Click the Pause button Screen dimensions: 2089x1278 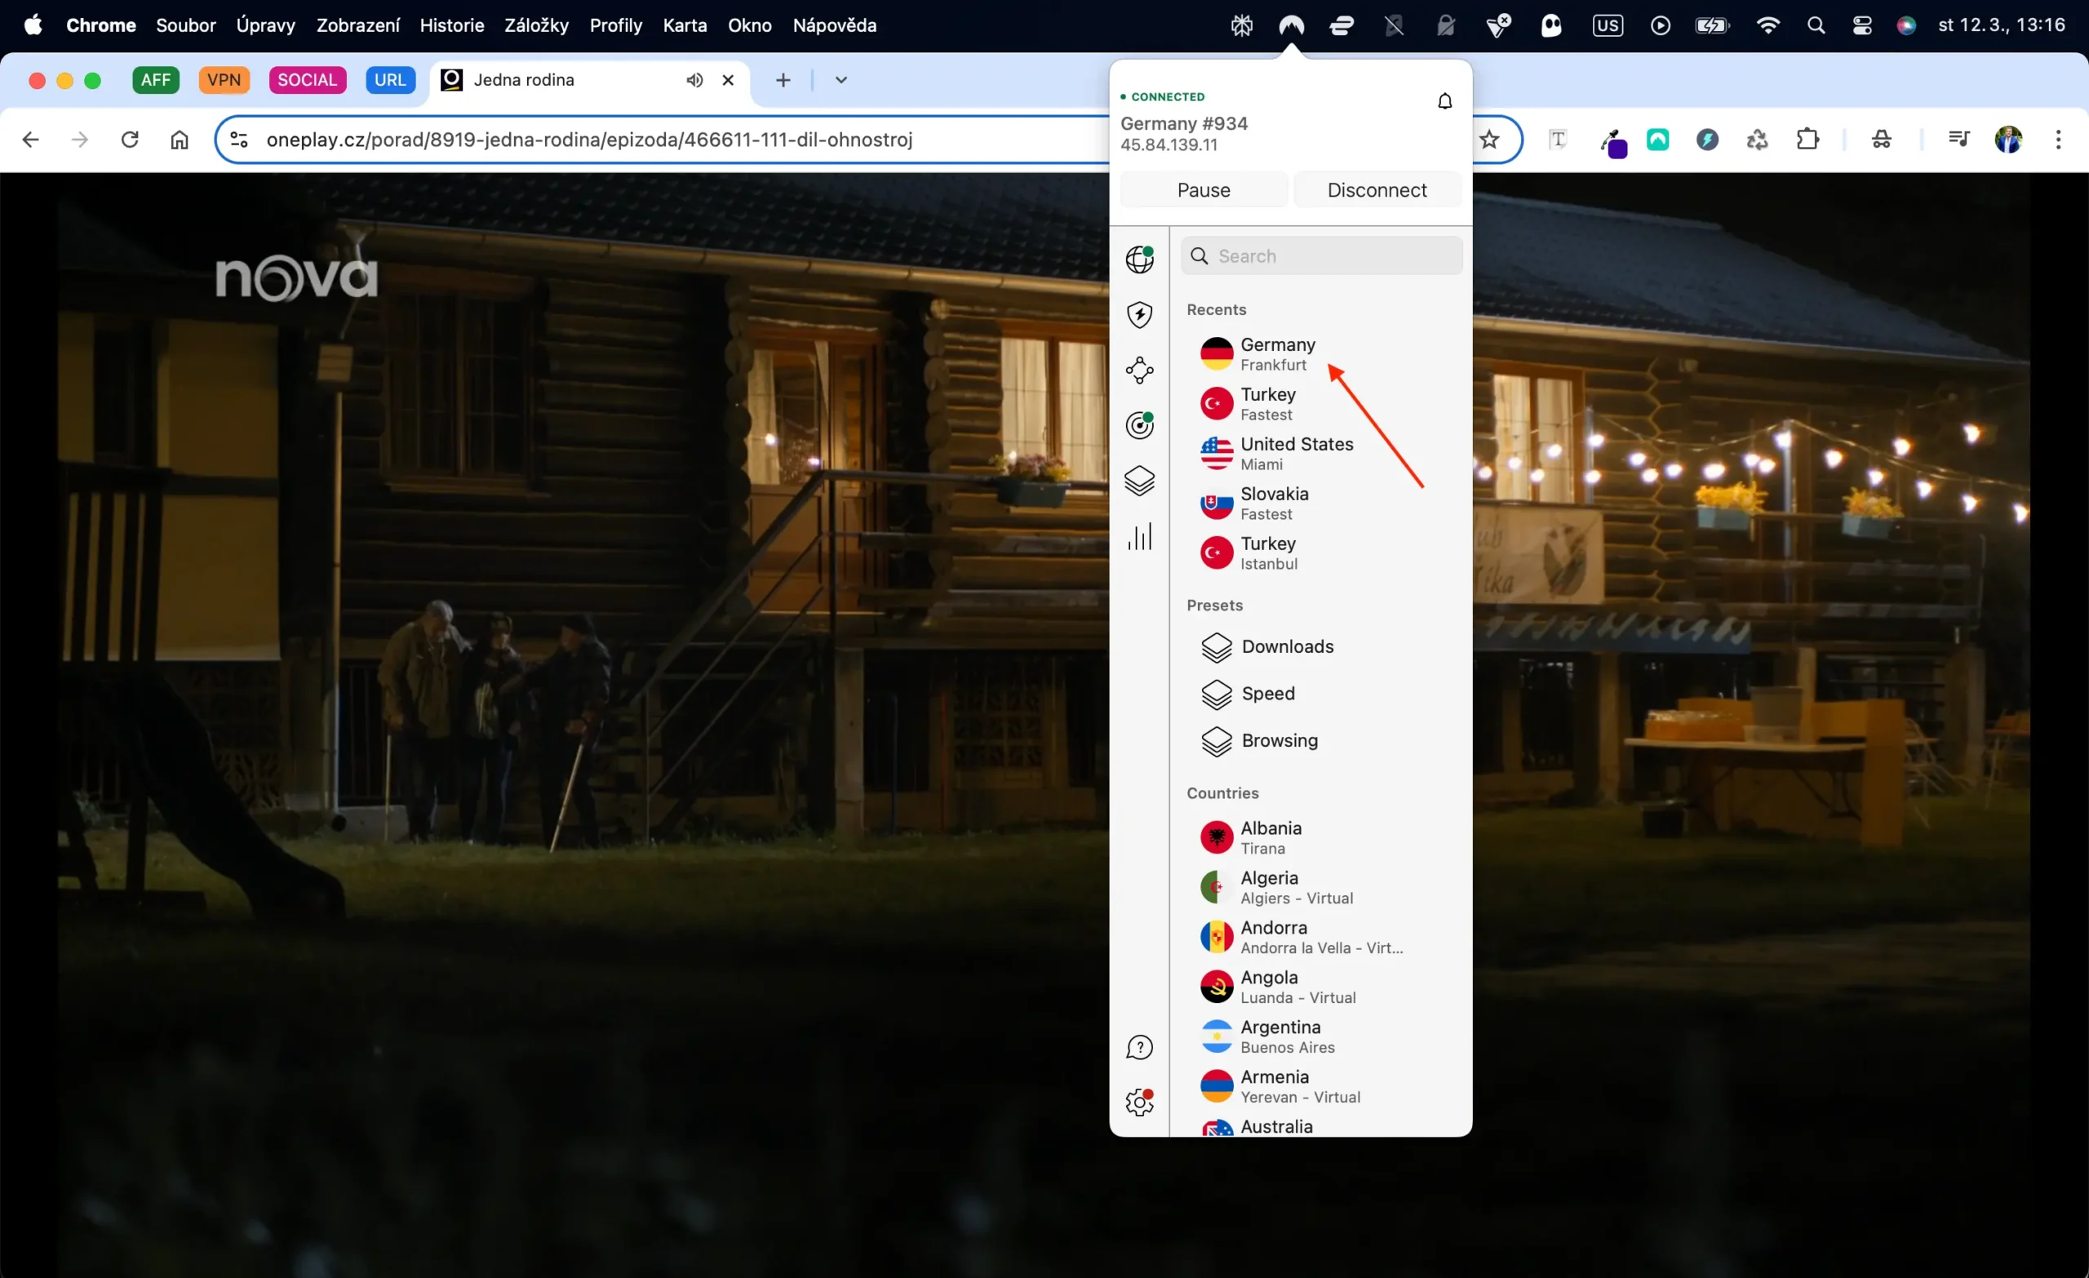click(1204, 189)
